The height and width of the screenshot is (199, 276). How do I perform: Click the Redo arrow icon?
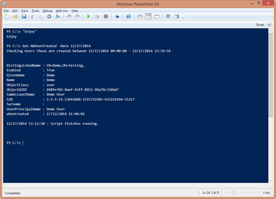point(77,17)
